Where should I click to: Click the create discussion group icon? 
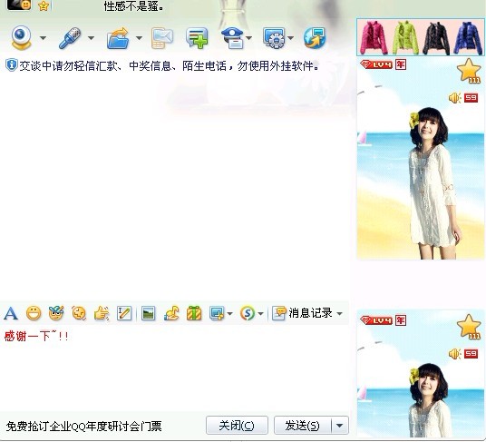point(197,38)
